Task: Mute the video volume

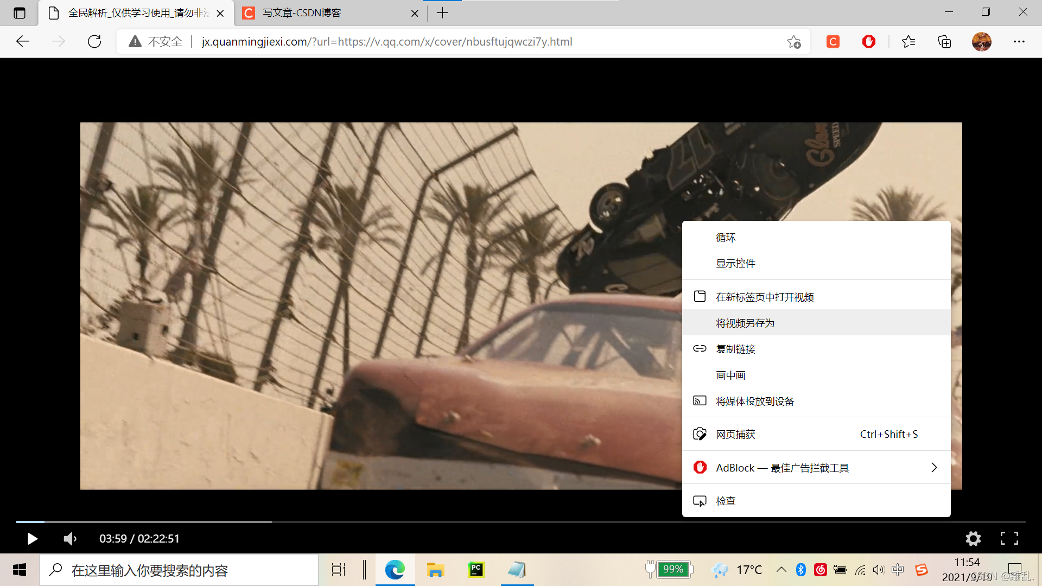Action: coord(70,539)
